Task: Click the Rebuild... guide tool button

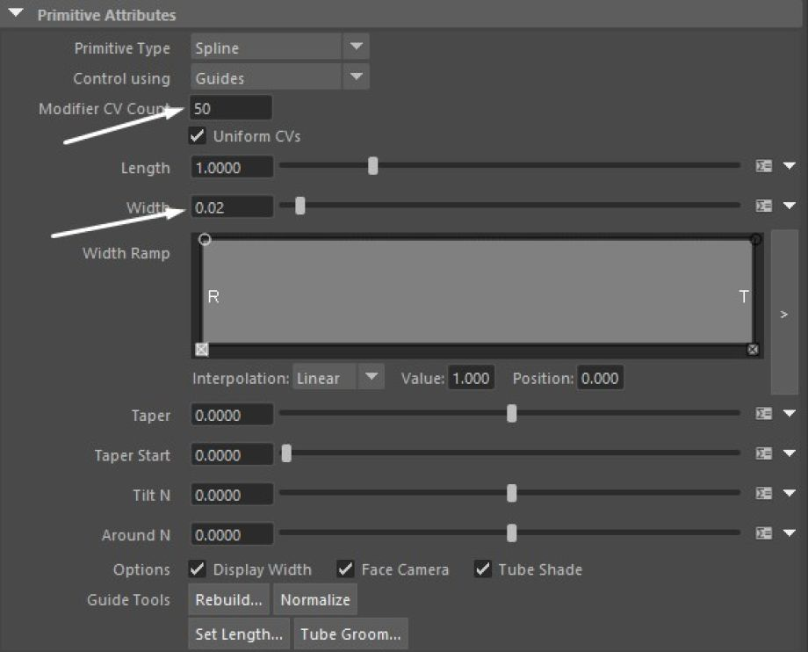Action: pyautogui.click(x=228, y=600)
